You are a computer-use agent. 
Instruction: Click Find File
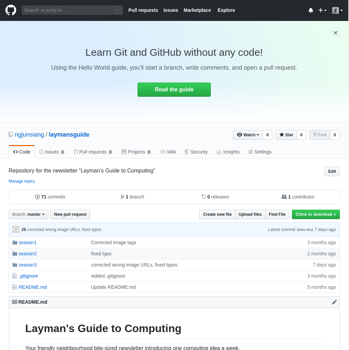277,214
